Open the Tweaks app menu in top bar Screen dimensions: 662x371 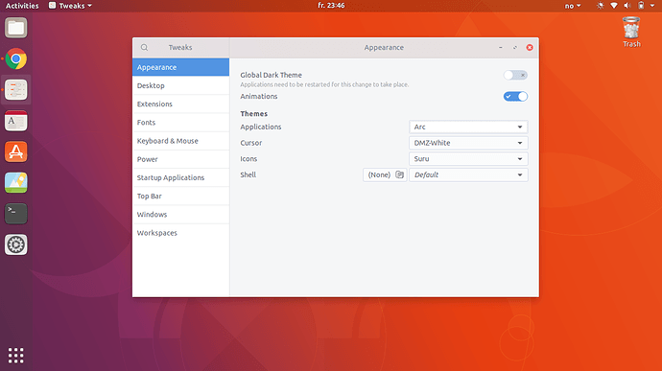pyautogui.click(x=70, y=6)
